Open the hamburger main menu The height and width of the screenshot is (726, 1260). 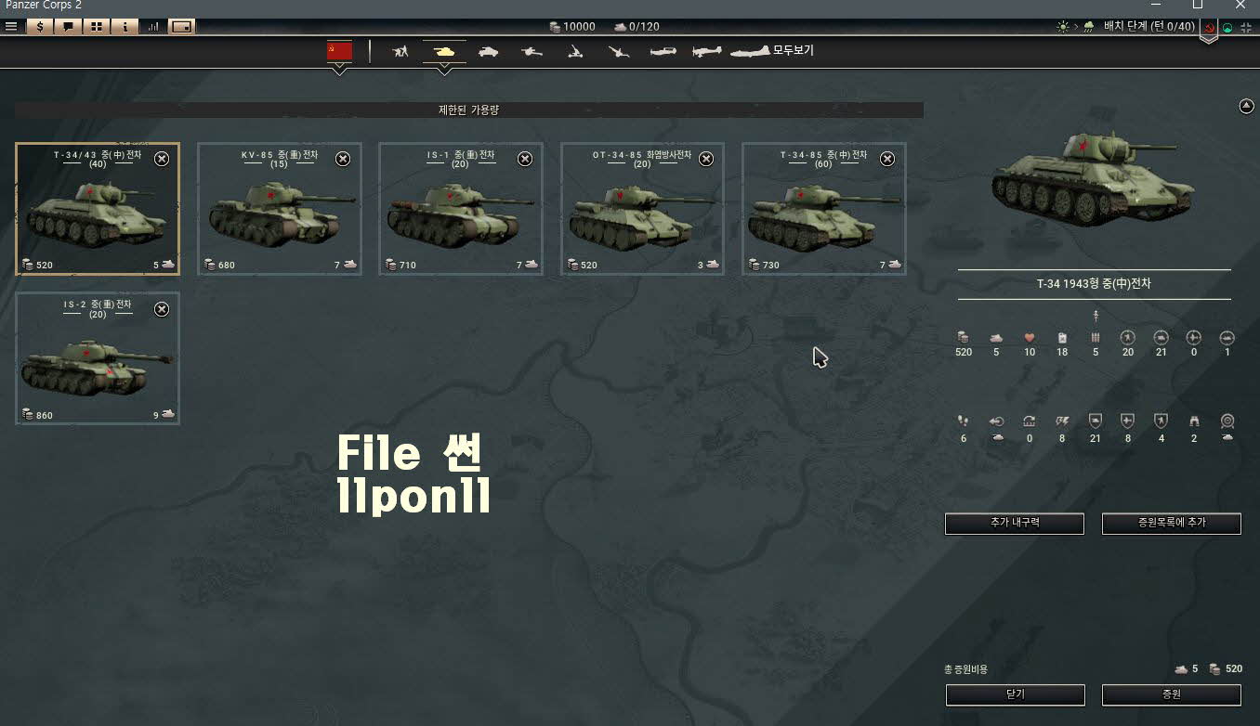[x=11, y=27]
